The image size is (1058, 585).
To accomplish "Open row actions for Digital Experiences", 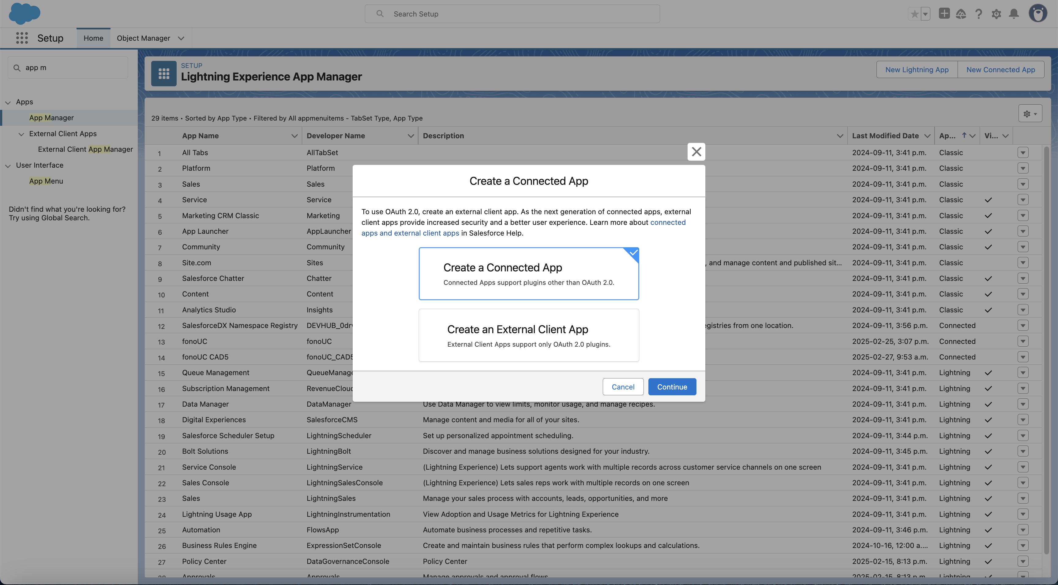I will pyautogui.click(x=1023, y=420).
